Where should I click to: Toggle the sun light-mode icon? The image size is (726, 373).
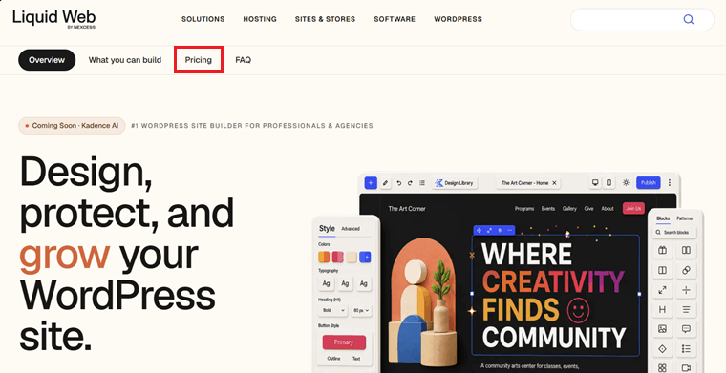pos(626,182)
